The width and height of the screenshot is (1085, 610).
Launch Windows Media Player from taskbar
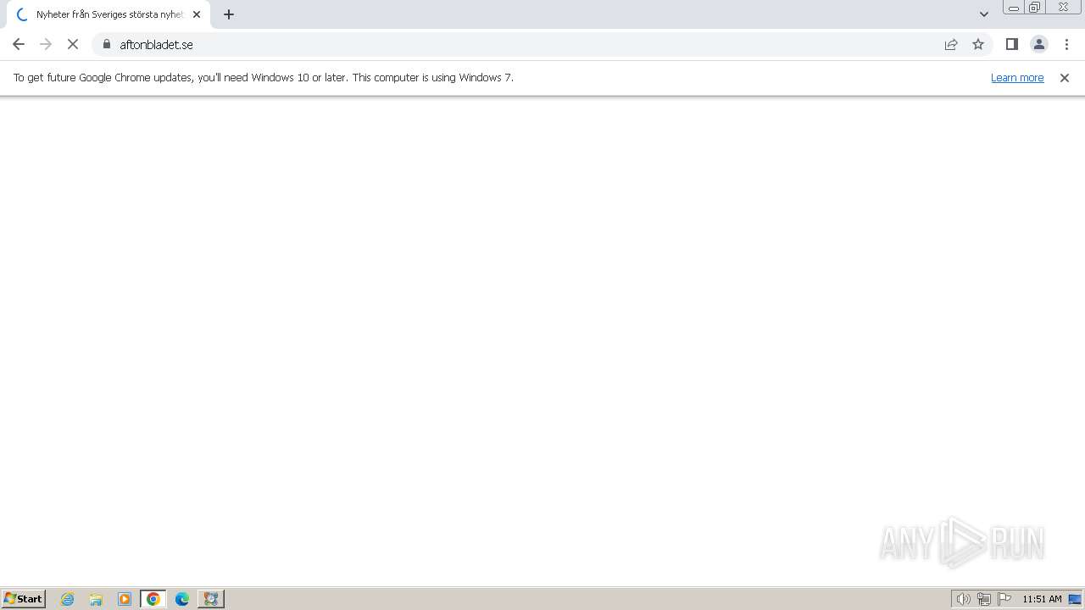(x=125, y=599)
